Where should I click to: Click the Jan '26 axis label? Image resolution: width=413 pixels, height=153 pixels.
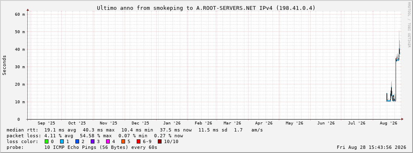tap(172, 123)
